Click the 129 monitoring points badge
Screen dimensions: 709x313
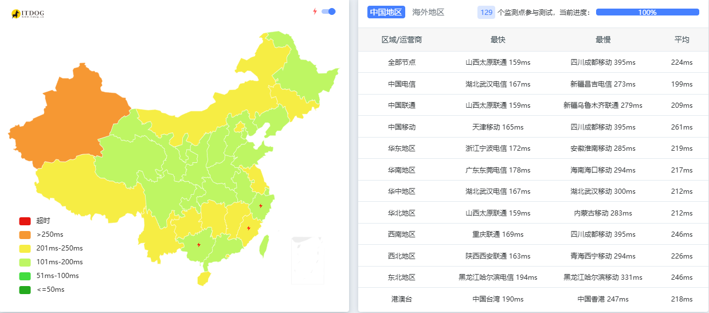[486, 12]
